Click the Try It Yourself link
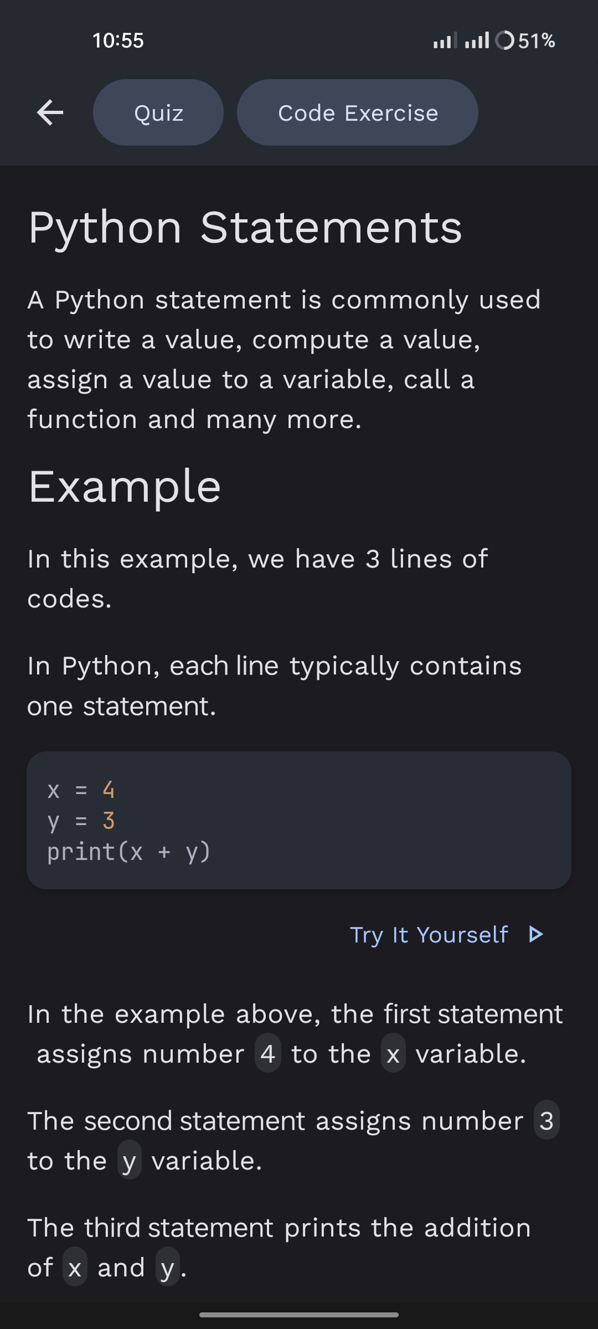The image size is (598, 1329). 429,935
